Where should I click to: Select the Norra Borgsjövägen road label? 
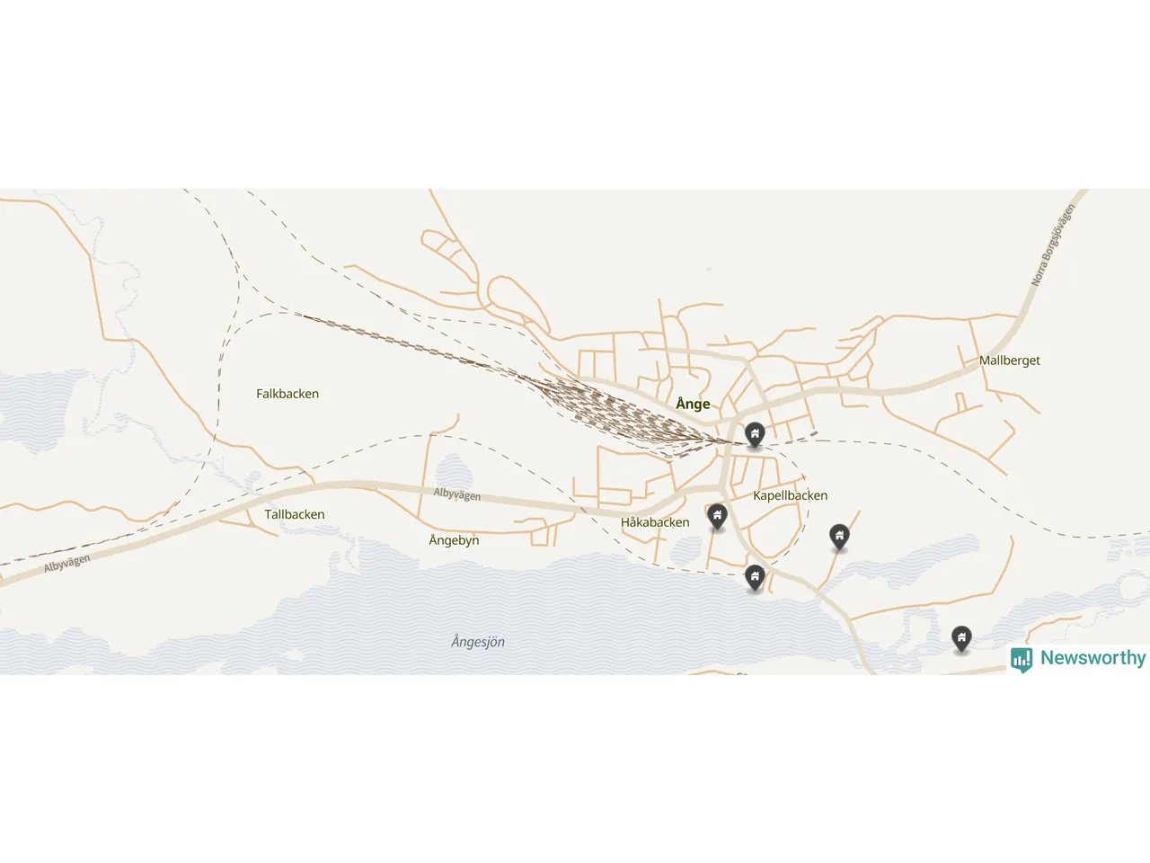[x=1053, y=245]
